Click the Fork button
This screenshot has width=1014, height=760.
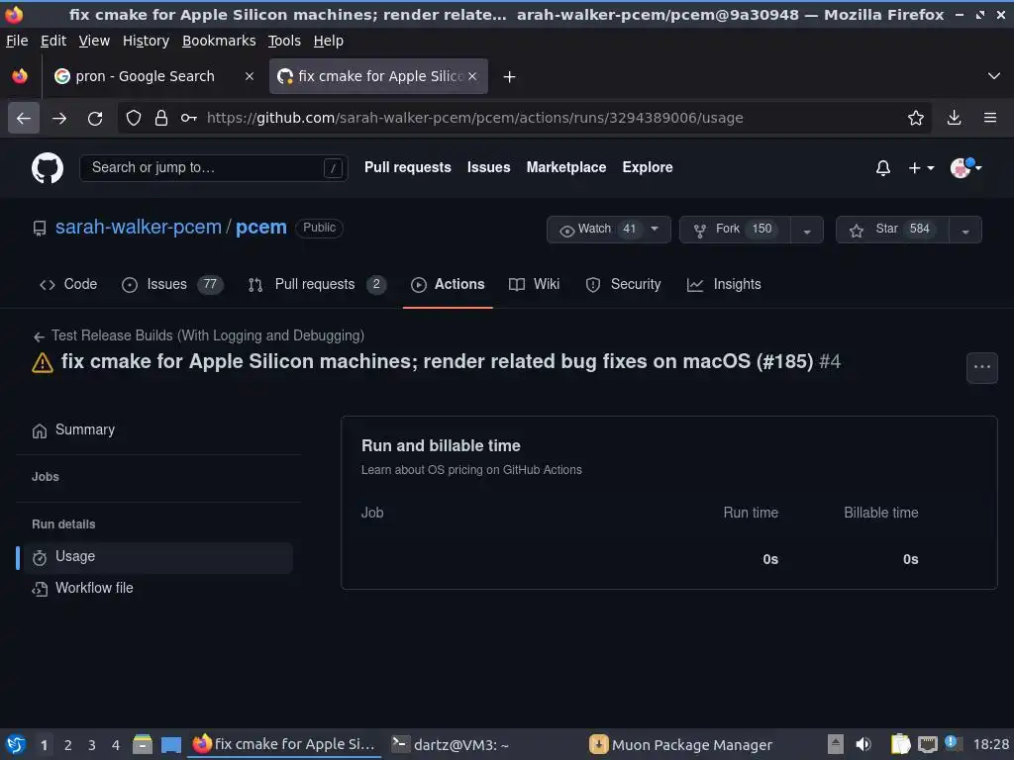pos(735,230)
